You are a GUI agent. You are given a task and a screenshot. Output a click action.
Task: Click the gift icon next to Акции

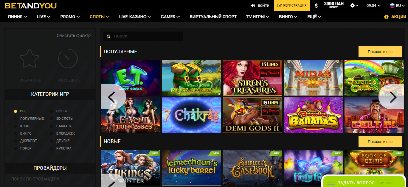[x=386, y=17]
